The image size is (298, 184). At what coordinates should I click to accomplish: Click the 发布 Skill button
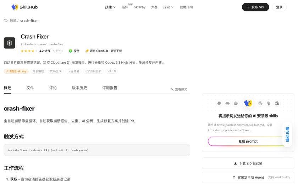(255, 7)
